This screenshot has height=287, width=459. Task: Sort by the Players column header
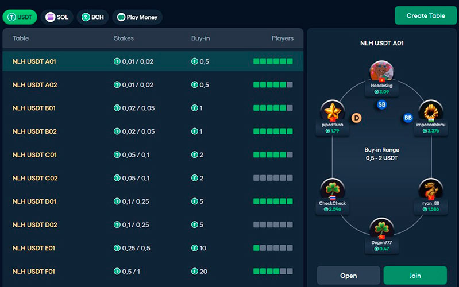click(283, 38)
